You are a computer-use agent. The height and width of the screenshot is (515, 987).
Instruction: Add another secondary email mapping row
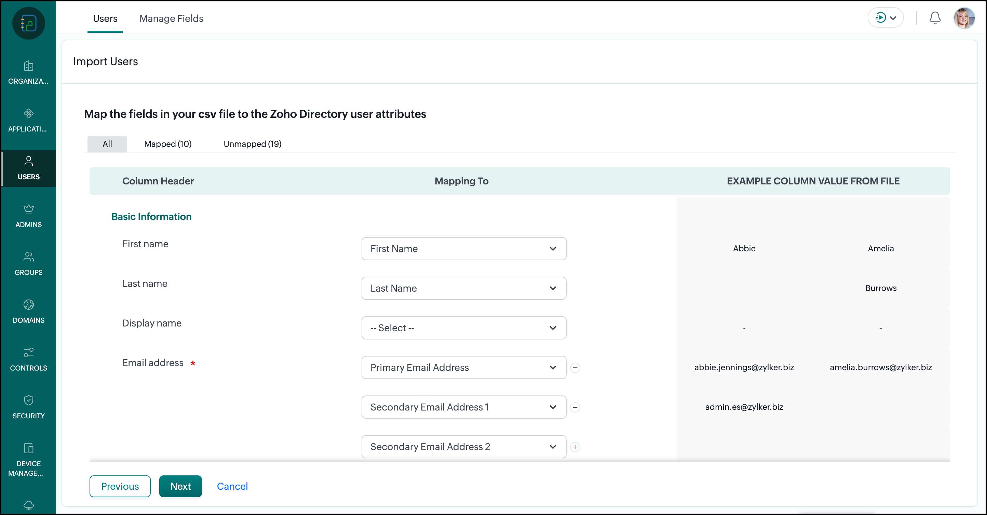click(575, 447)
